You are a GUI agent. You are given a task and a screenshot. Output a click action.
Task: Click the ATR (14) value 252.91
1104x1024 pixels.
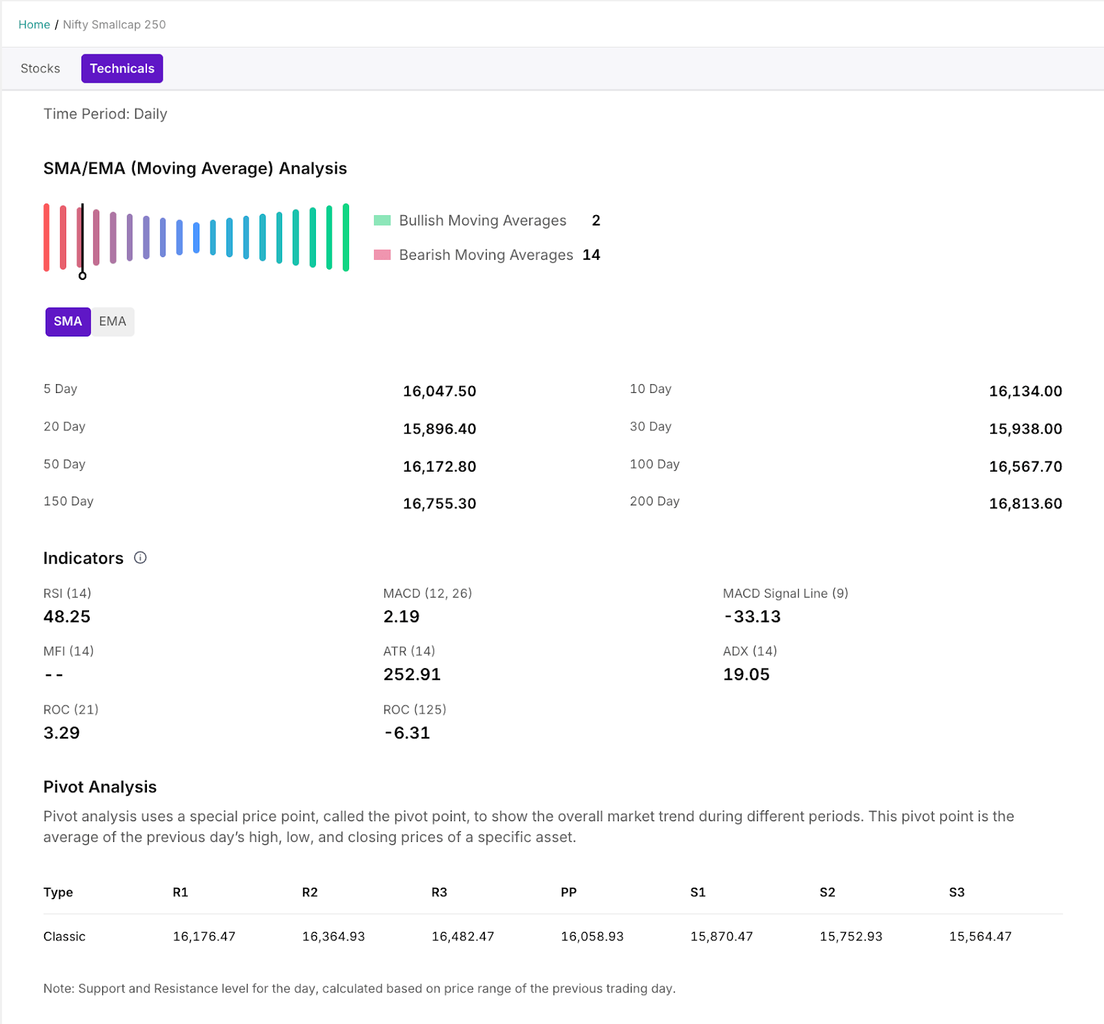pos(412,674)
